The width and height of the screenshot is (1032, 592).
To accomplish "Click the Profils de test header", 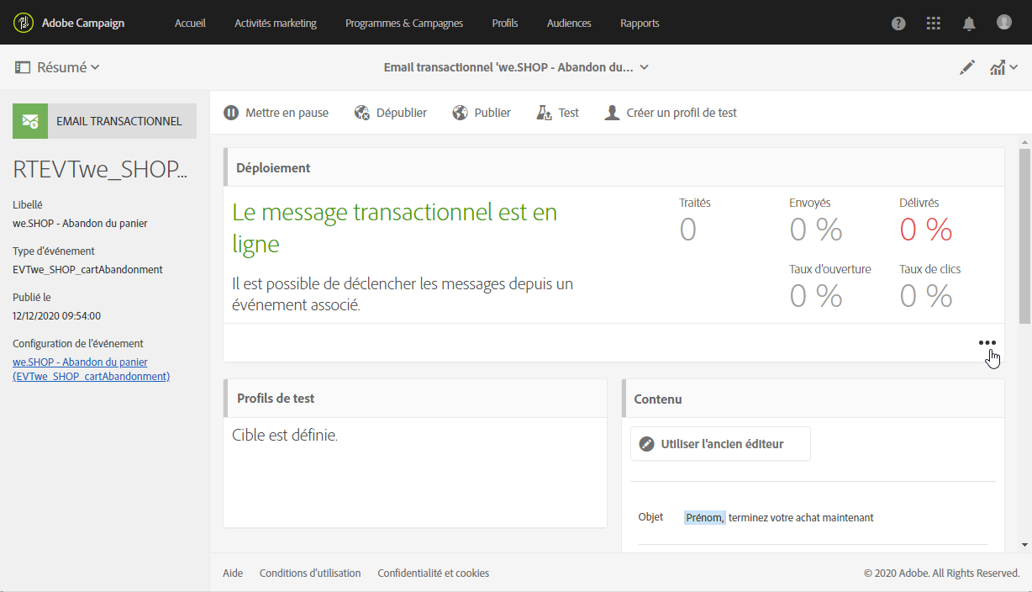I will 415,399.
